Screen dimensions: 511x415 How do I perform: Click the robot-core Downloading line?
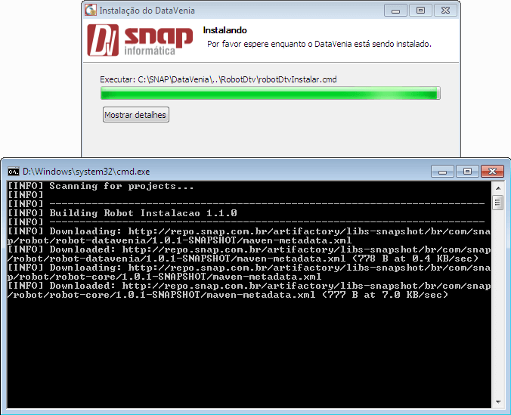(249, 272)
